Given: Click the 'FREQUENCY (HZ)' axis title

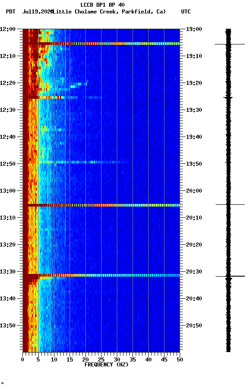Looking at the screenshot, I should pyautogui.click(x=106, y=365).
